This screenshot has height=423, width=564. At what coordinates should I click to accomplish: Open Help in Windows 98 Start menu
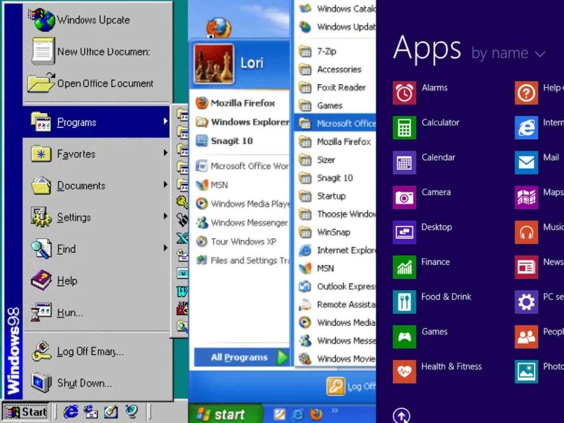coord(97,280)
